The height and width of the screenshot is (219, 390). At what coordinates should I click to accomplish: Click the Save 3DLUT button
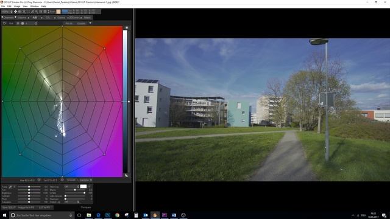coord(9,207)
